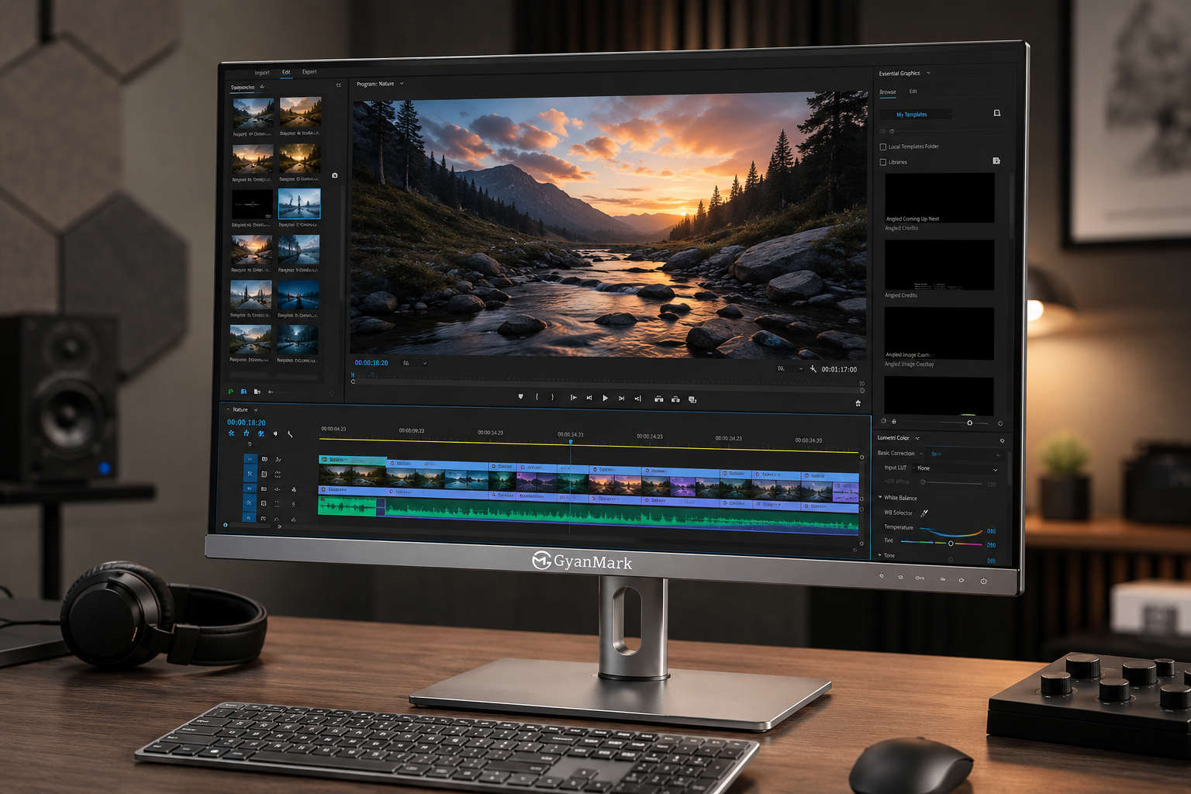Click the Play button in Program monitor
Screen dimensions: 1191x794
click(x=606, y=399)
